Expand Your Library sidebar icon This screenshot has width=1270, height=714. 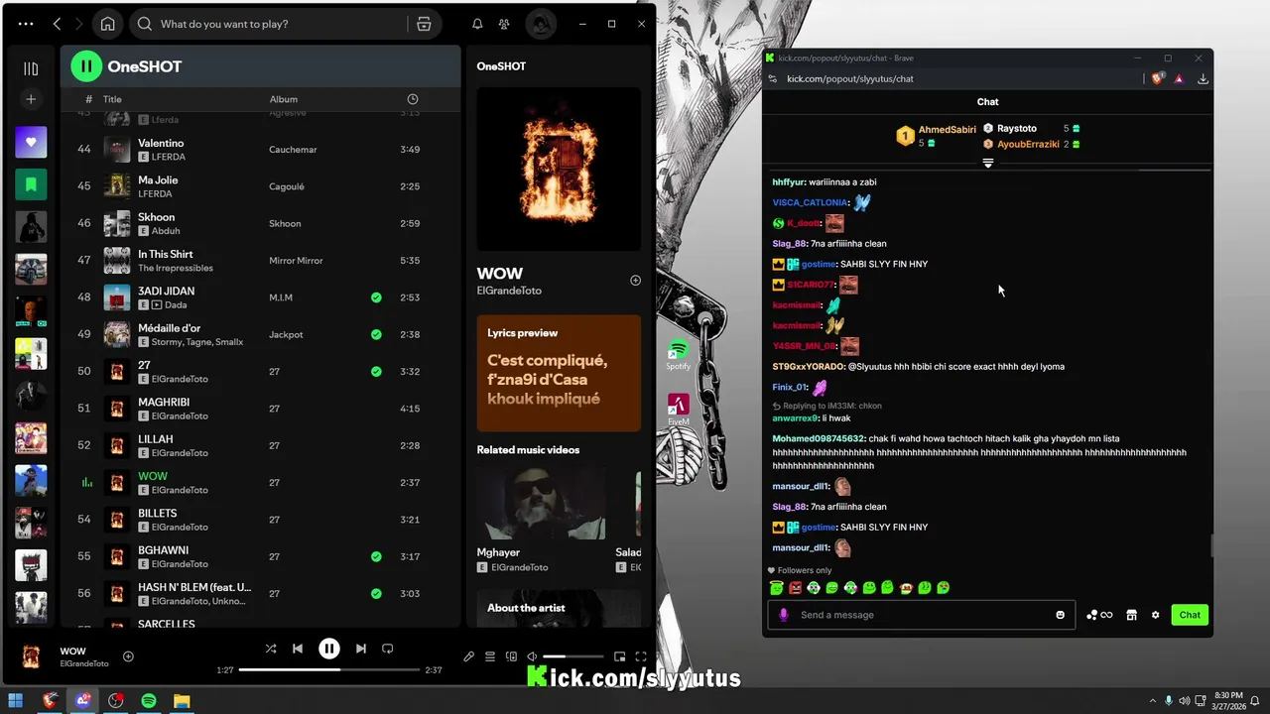(31, 68)
